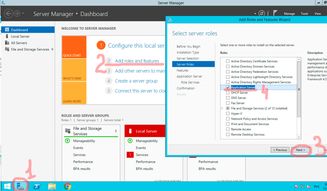Screen dimensions: 327x191
Task: Check the Hyper-V role checkbox
Action: point(228,114)
